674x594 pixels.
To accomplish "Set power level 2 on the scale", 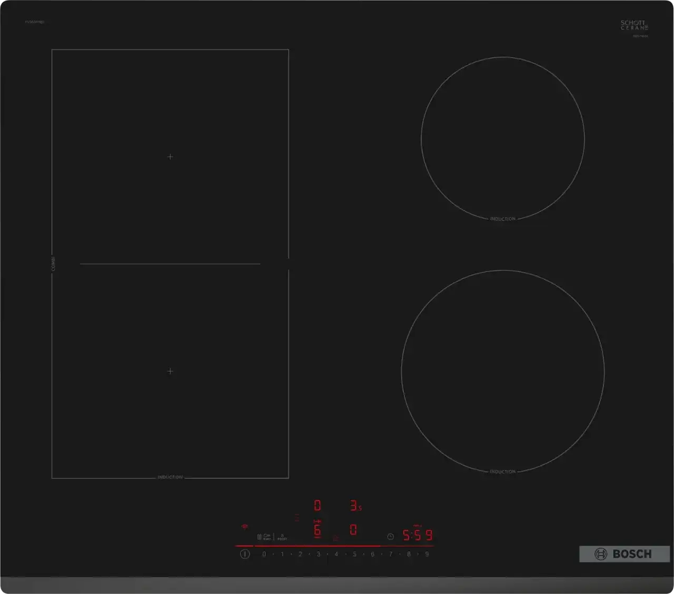I will coord(300,554).
